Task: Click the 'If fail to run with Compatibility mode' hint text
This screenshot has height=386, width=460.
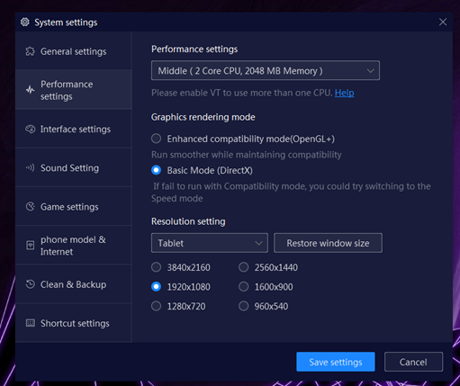Action: [x=291, y=192]
